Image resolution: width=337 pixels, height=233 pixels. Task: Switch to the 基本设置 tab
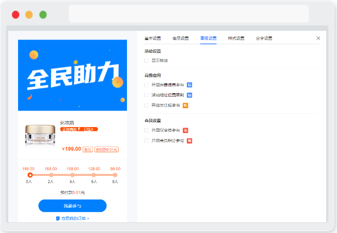pyautogui.click(x=153, y=39)
